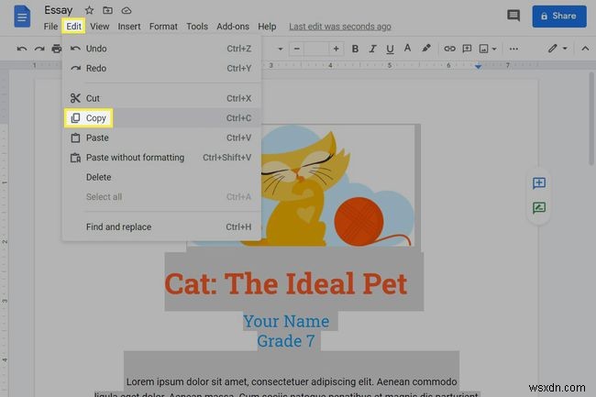Image resolution: width=596 pixels, height=397 pixels.
Task: Open the View menu
Action: coord(100,27)
